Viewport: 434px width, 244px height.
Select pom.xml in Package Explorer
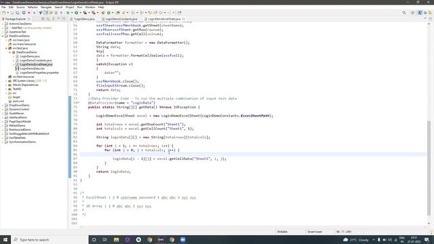pos(18,101)
